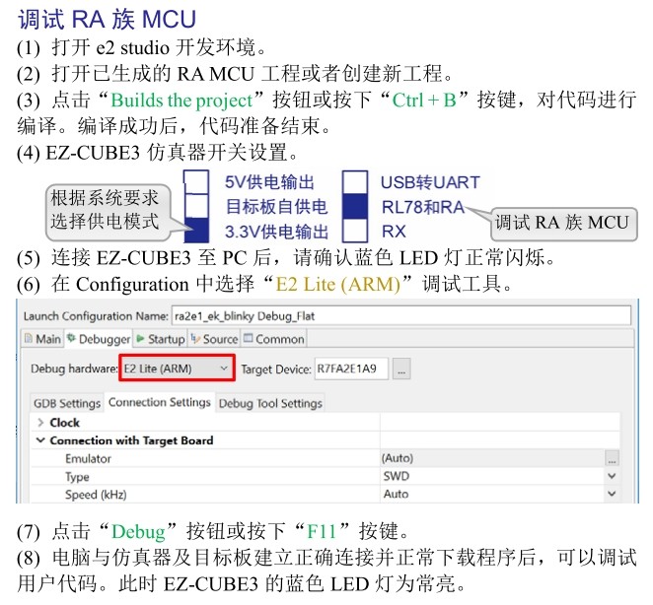Click the Target Device browse ellipsis button
653x605 pixels.
tap(401, 370)
